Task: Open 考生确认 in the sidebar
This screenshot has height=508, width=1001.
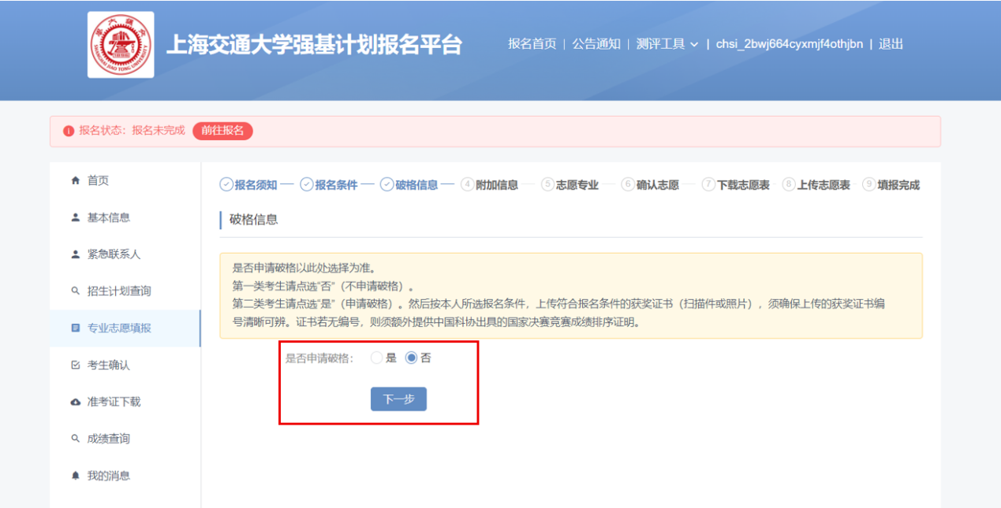Action: (108, 365)
